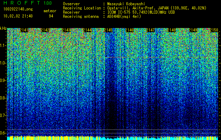This screenshot has height=140, width=221.
Task: Click the 2148 time marker
Action: [172, 30]
